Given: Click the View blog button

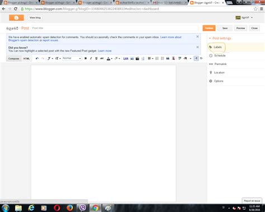Looking at the screenshot, I should coord(35,17).
